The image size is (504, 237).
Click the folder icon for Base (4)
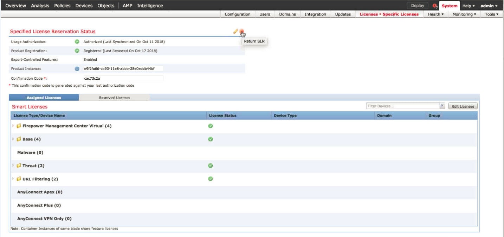pyautogui.click(x=19, y=139)
